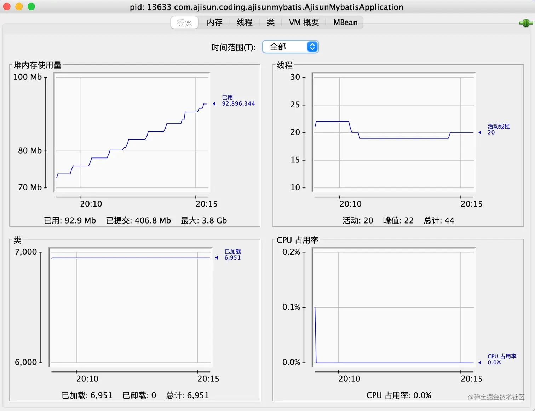This screenshot has width=535, height=411.
Task: Click the blue arrows of the time range combo
Action: (x=312, y=47)
